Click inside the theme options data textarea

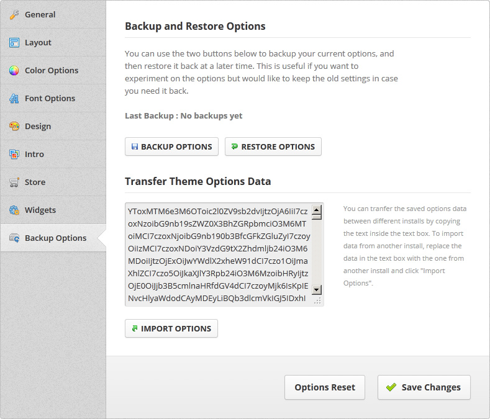(x=219, y=255)
